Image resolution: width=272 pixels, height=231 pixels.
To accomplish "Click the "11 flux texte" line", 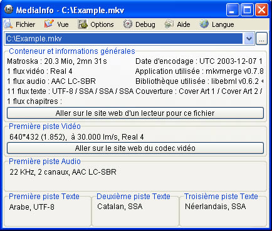I will pos(70,91).
